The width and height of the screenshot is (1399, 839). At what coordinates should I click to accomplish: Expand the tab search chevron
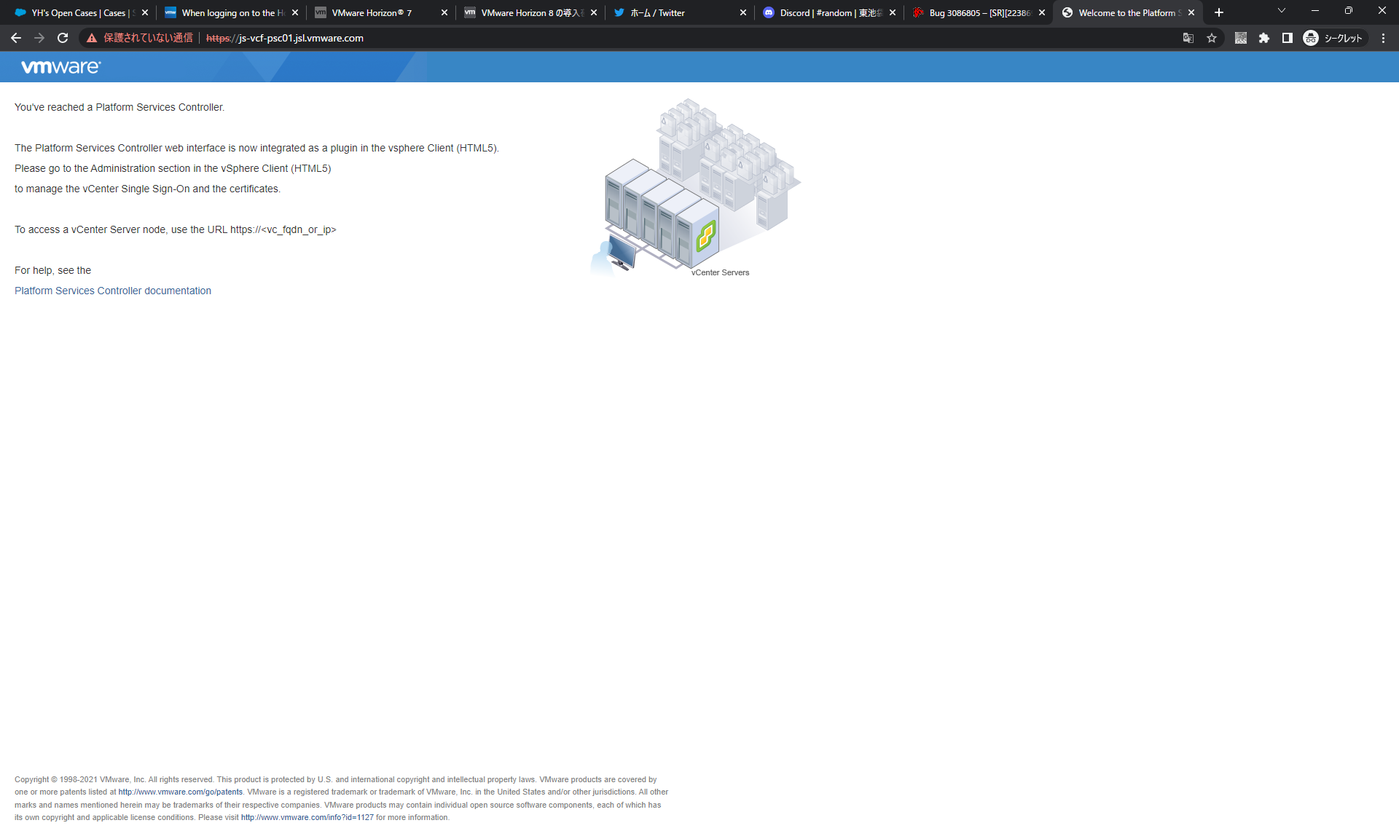click(x=1282, y=11)
